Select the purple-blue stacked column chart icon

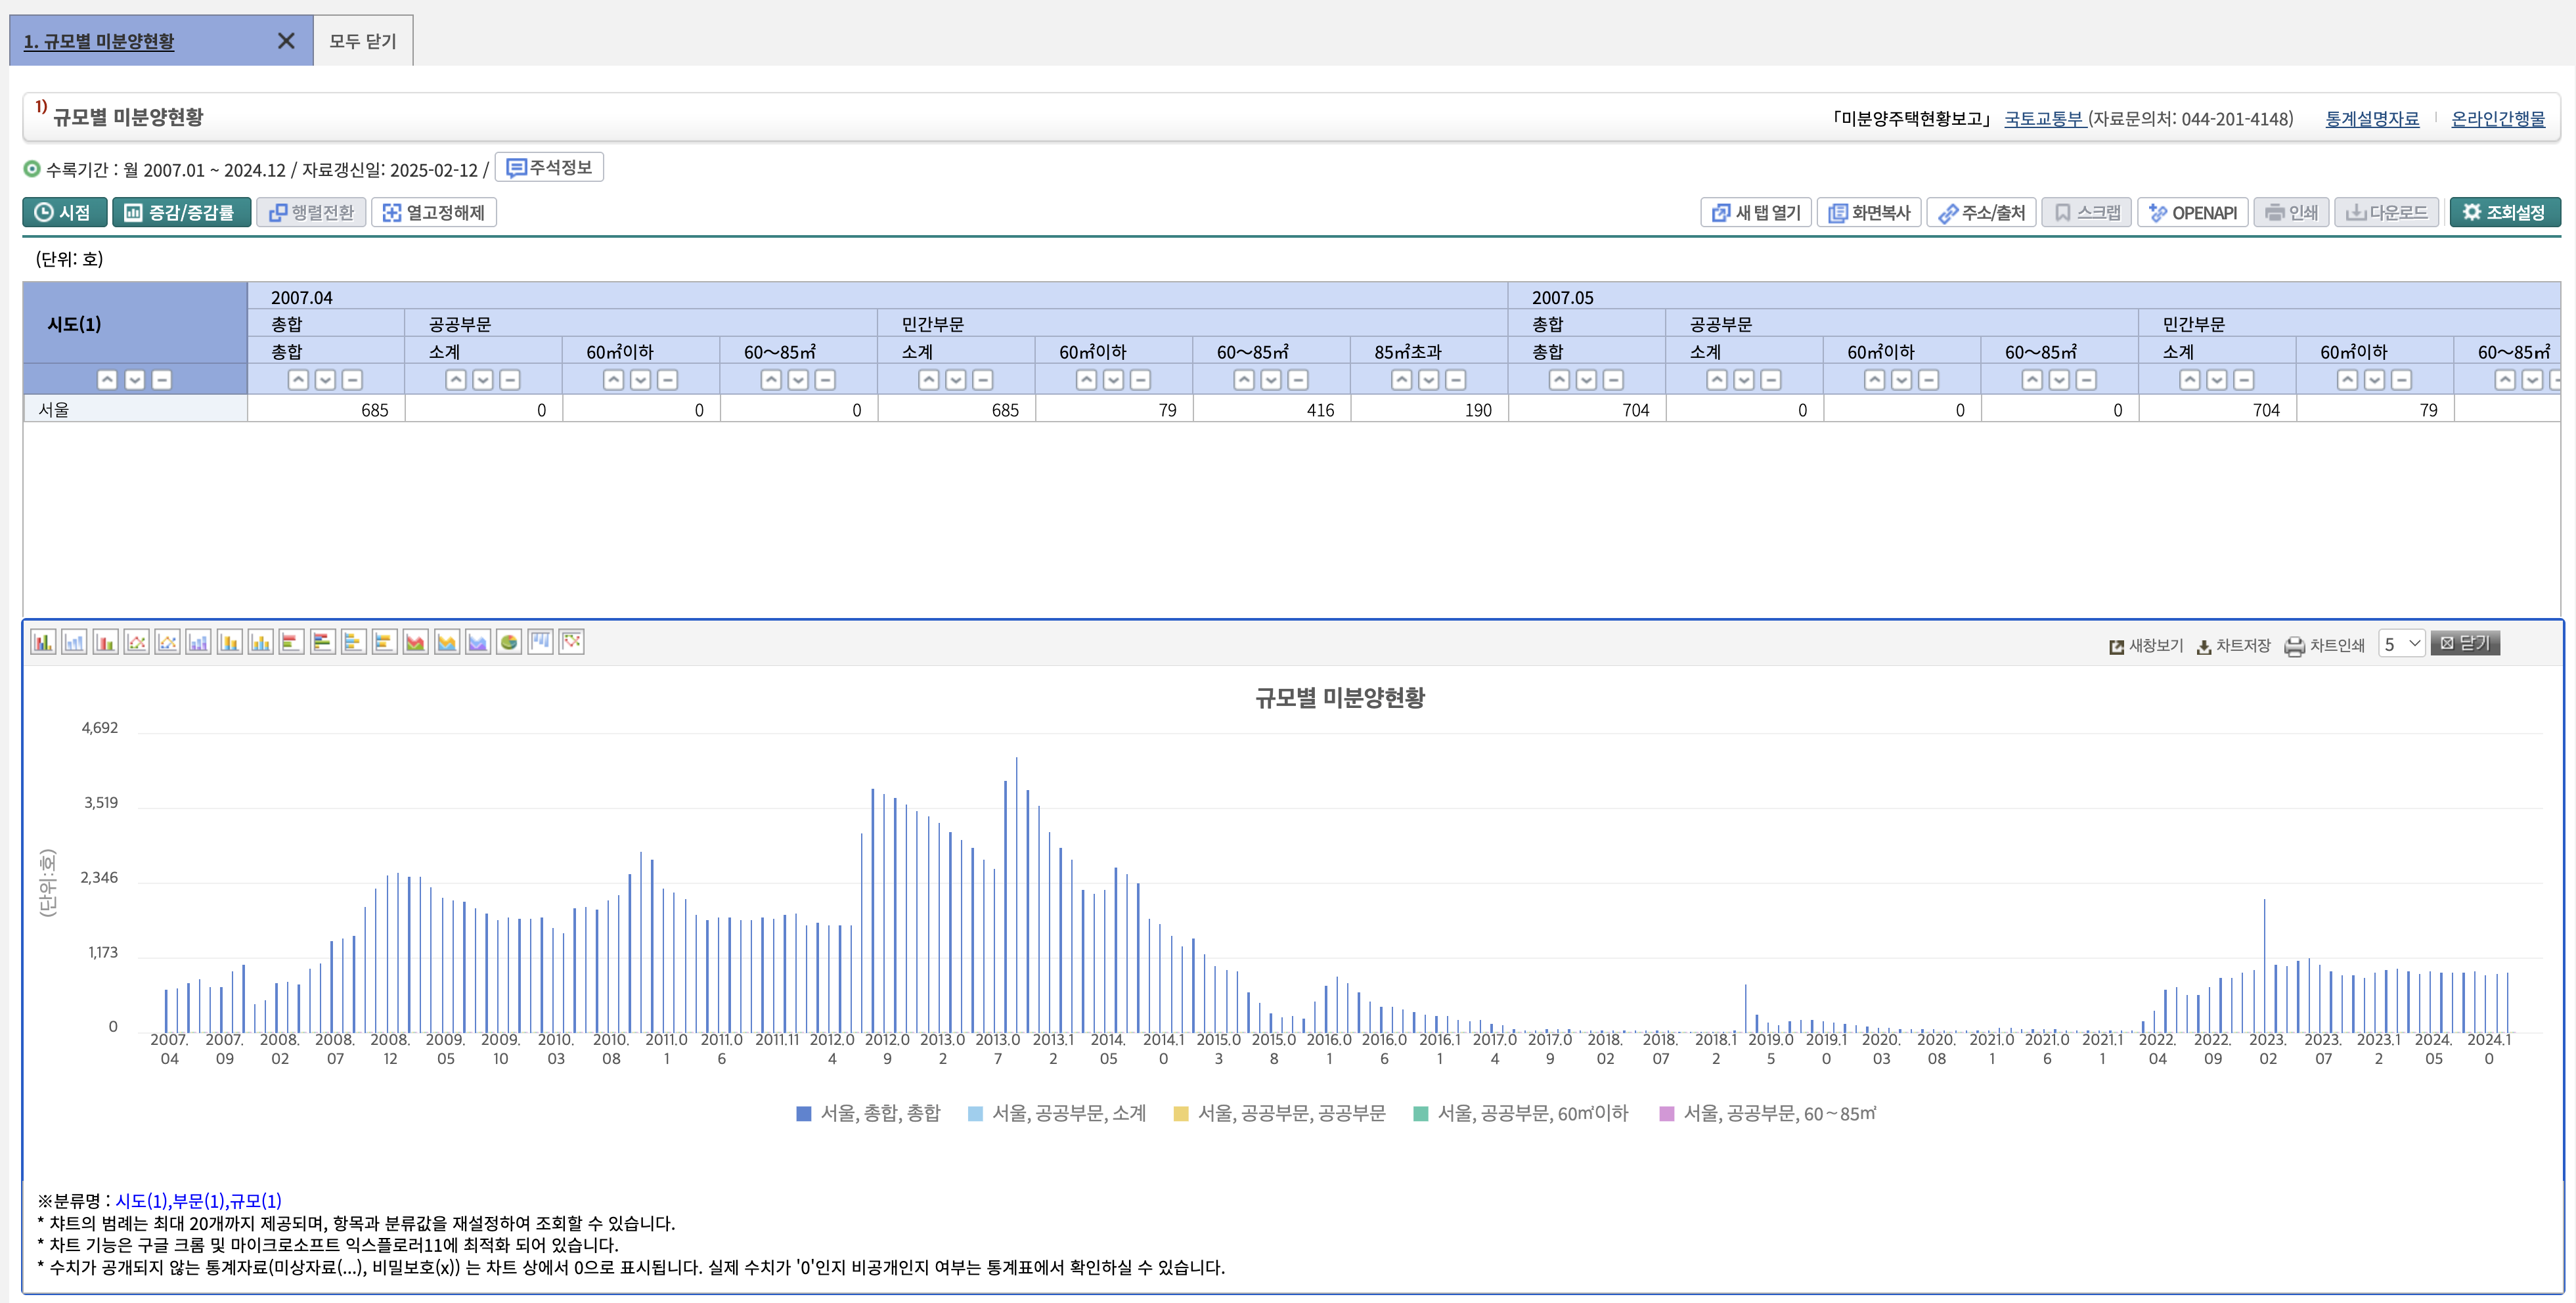(x=199, y=642)
